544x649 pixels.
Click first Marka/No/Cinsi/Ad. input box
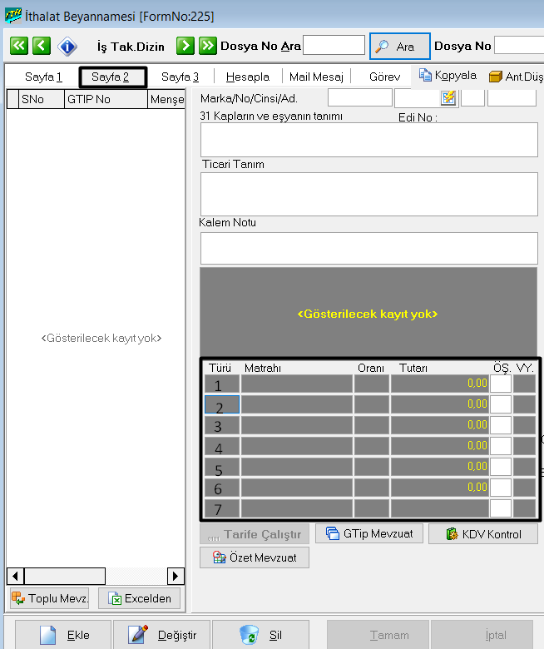click(360, 98)
